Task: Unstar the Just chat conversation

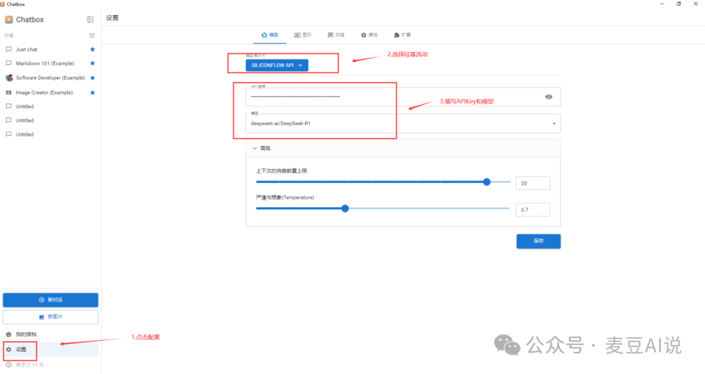Action: pyautogui.click(x=92, y=50)
